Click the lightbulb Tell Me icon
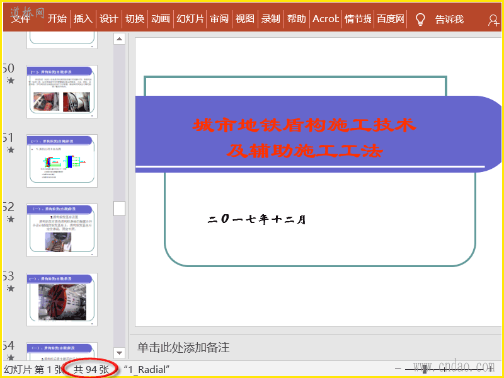Screen dimensions: 504x378 (420, 20)
